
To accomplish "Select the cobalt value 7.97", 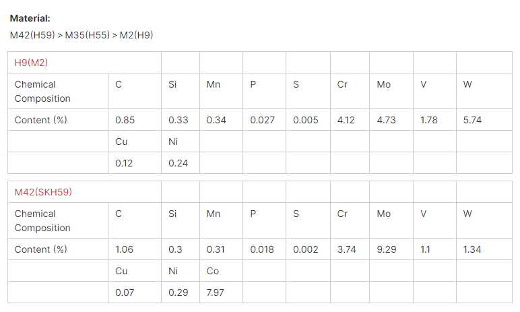I will (x=216, y=292).
